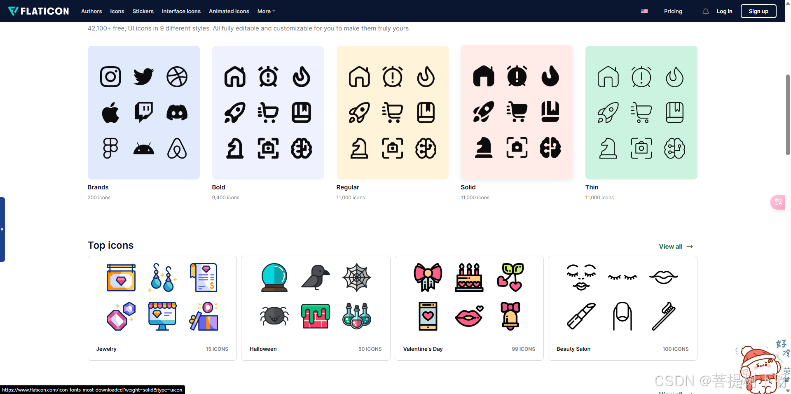Select the Apple logo icon
Image resolution: width=791 pixels, height=394 pixels.
pos(110,112)
